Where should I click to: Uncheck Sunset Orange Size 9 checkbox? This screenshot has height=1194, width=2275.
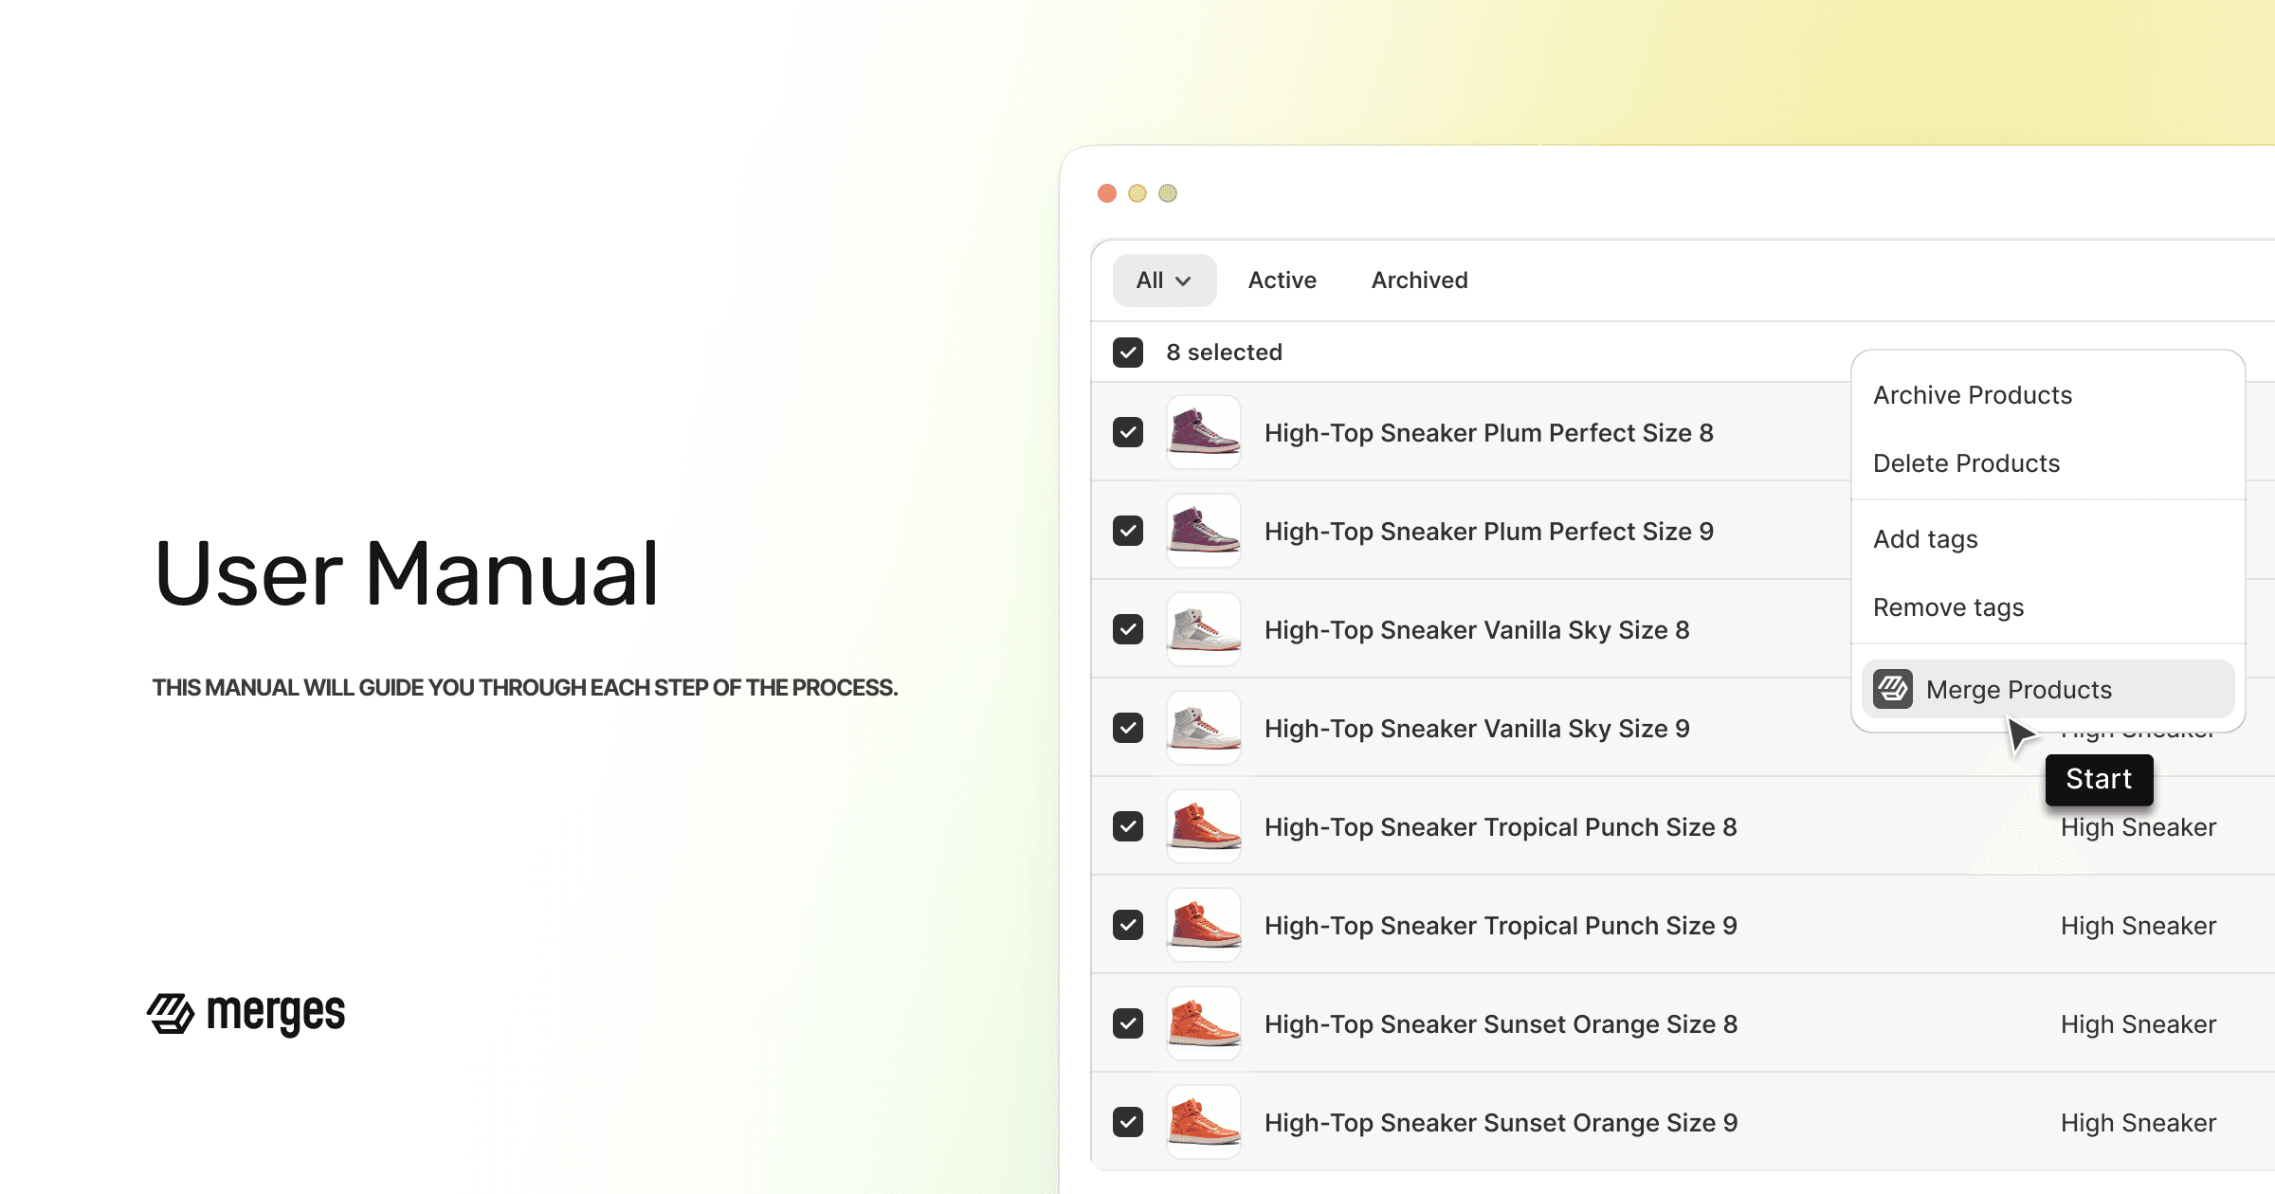click(1128, 1122)
